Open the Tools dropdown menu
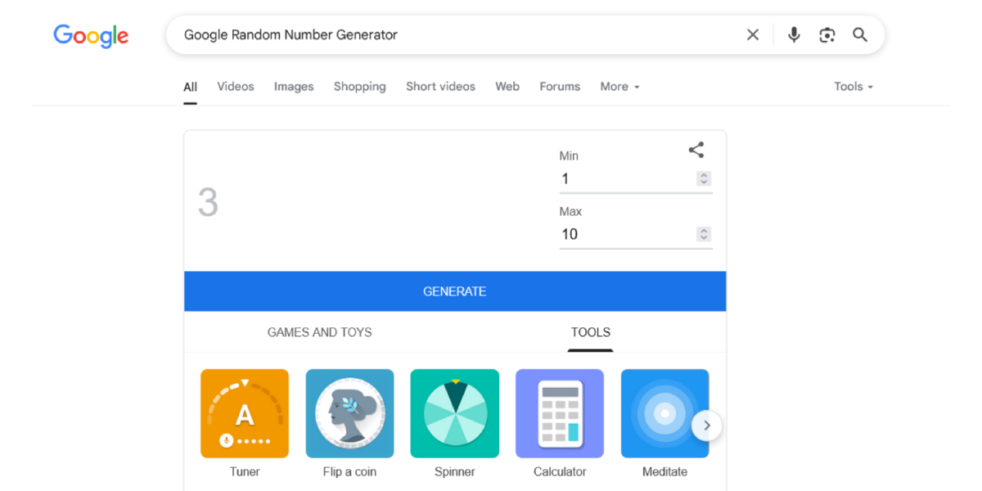 tap(853, 87)
